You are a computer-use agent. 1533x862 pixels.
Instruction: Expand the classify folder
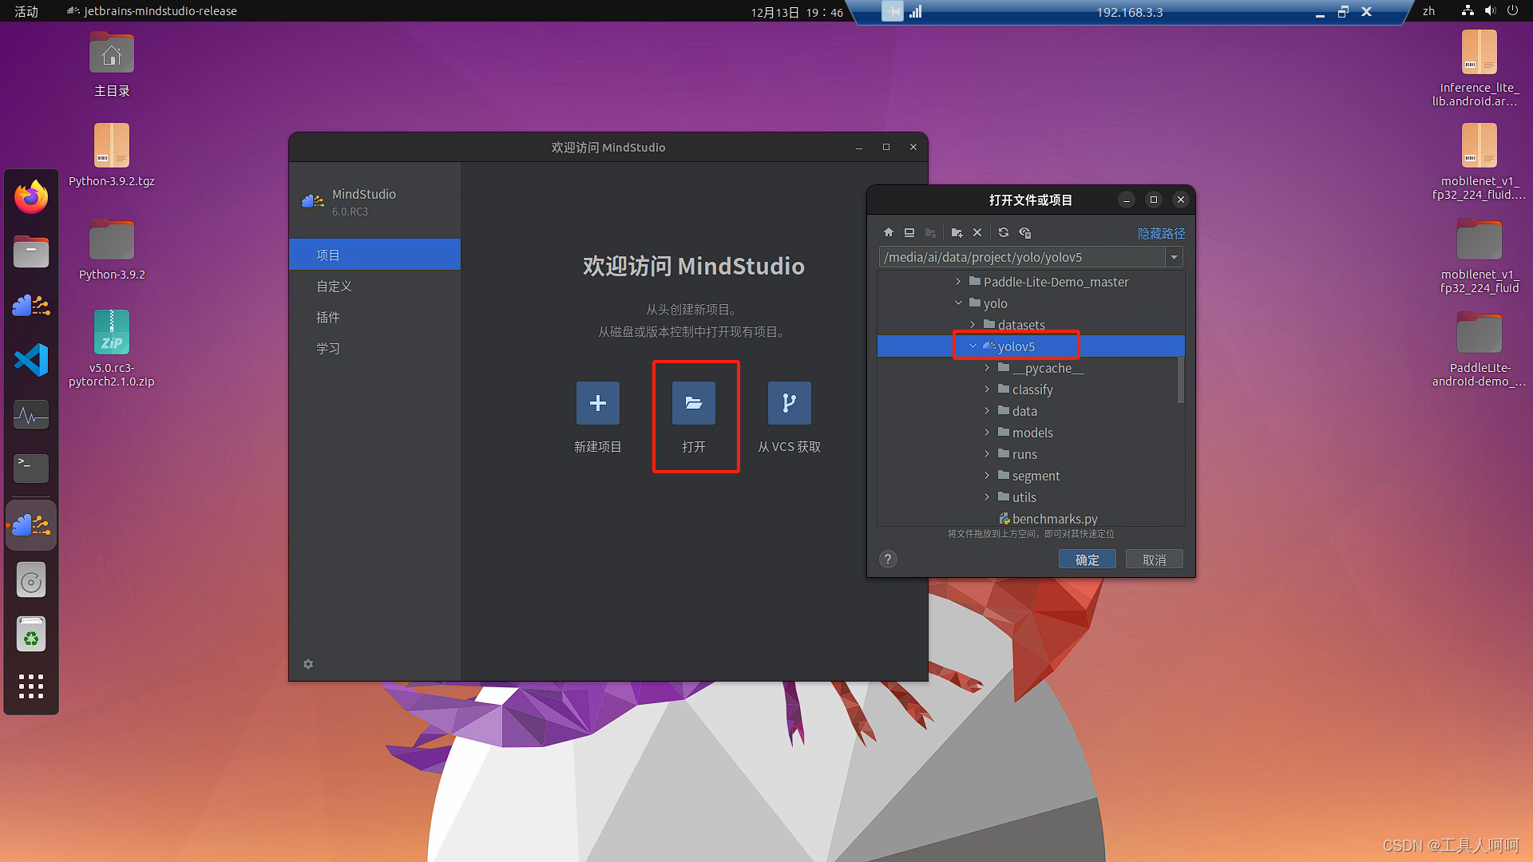click(x=987, y=389)
